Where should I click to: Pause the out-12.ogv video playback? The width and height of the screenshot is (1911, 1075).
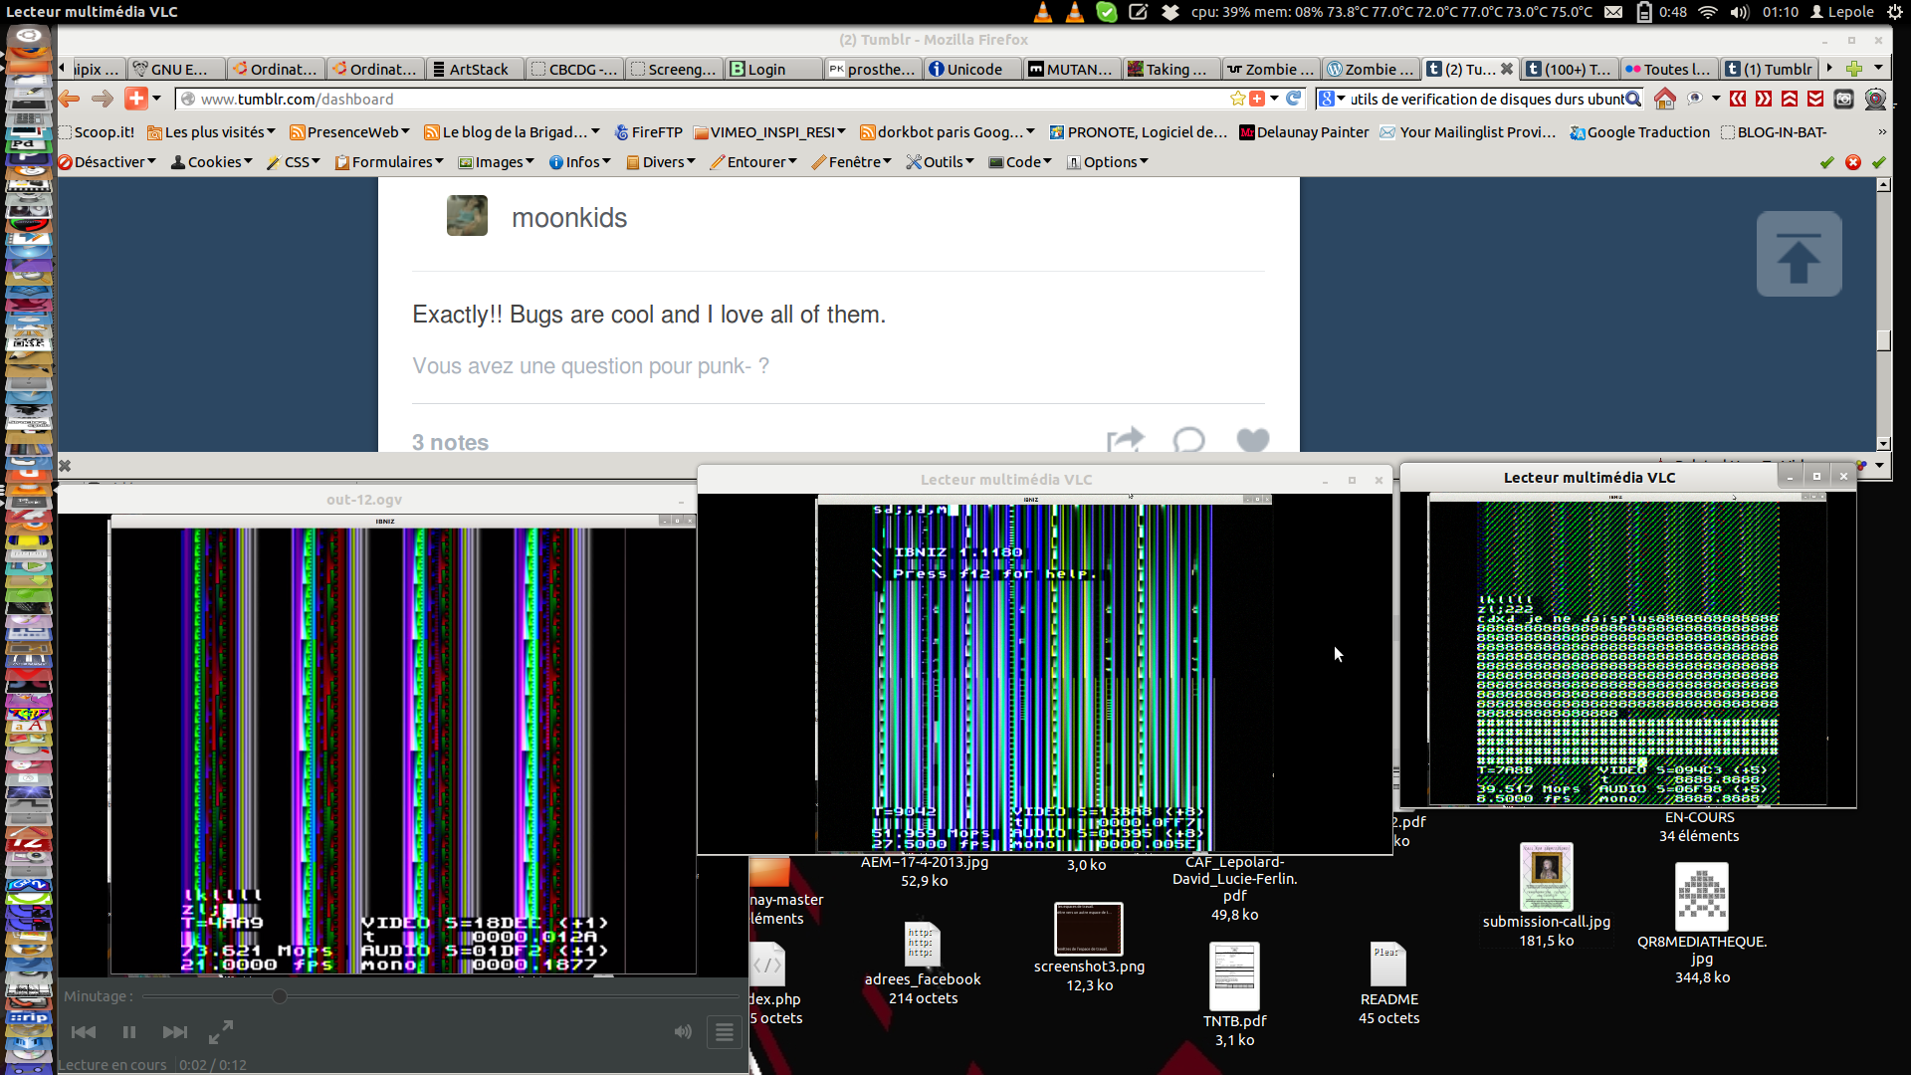click(x=129, y=1032)
